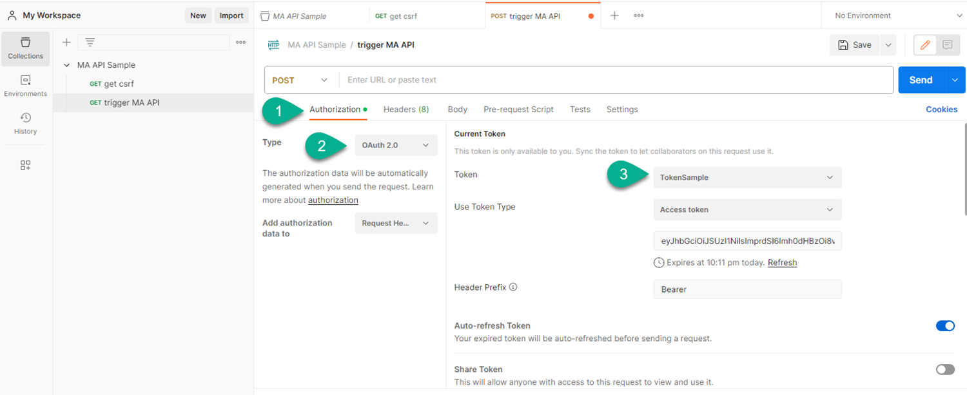Viewport: 967px width, 395px height.
Task: Click the My Workspace title
Action: tap(52, 15)
